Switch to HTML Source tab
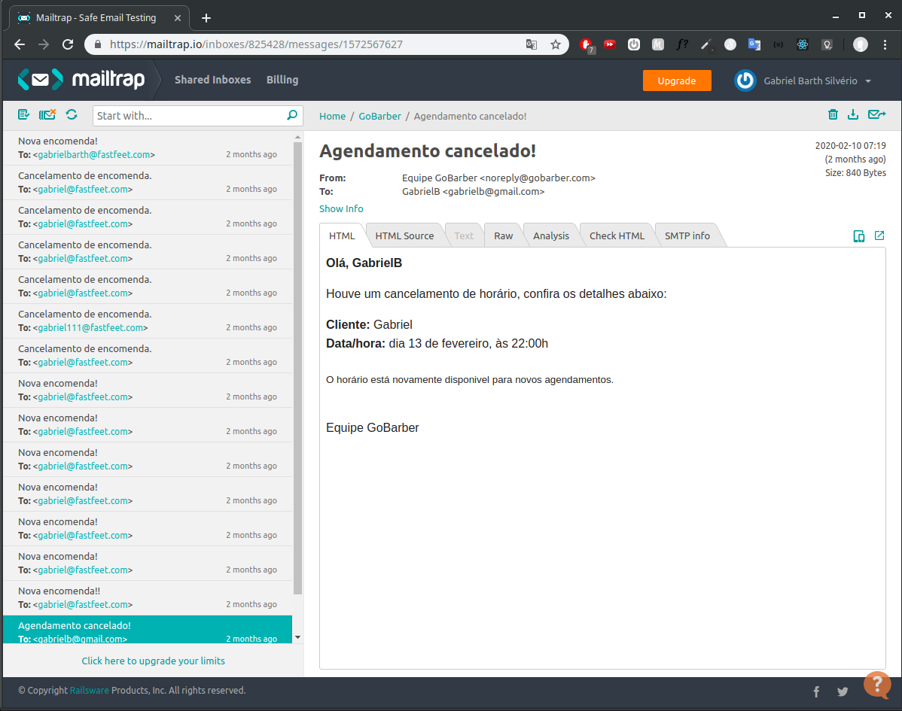Viewport: 902px width, 711px height. tap(404, 235)
